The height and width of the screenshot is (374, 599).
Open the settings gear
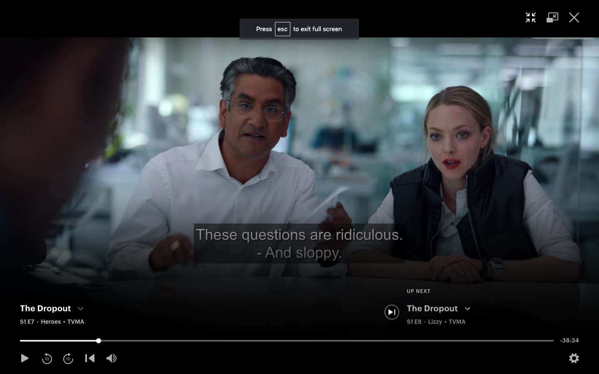[x=574, y=358]
